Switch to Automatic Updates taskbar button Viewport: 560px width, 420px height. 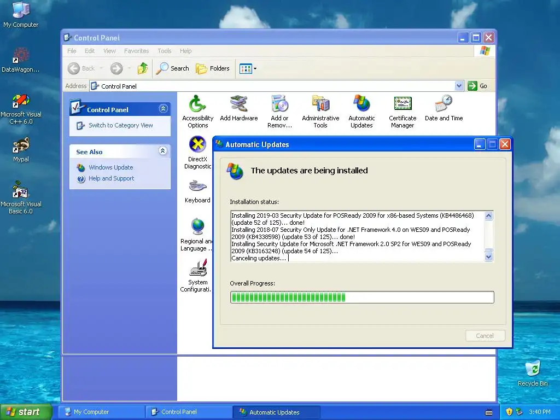276,412
